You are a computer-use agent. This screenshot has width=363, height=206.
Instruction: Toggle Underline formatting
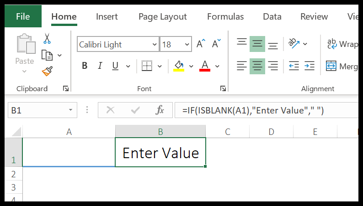[115, 66]
